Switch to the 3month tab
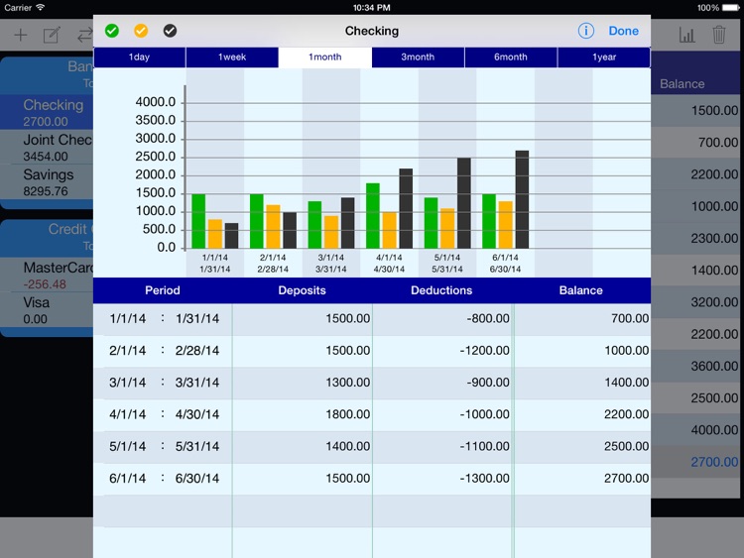This screenshot has width=744, height=558. pos(418,56)
